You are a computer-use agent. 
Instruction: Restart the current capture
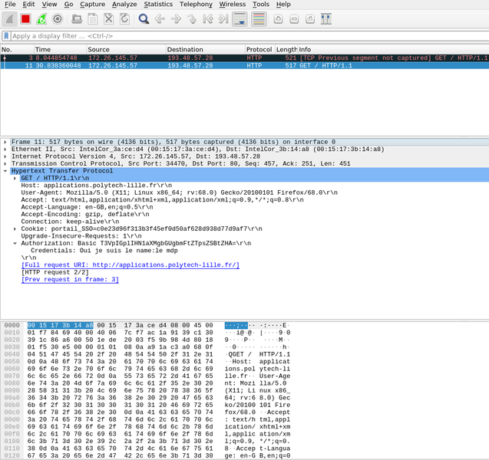41,18
